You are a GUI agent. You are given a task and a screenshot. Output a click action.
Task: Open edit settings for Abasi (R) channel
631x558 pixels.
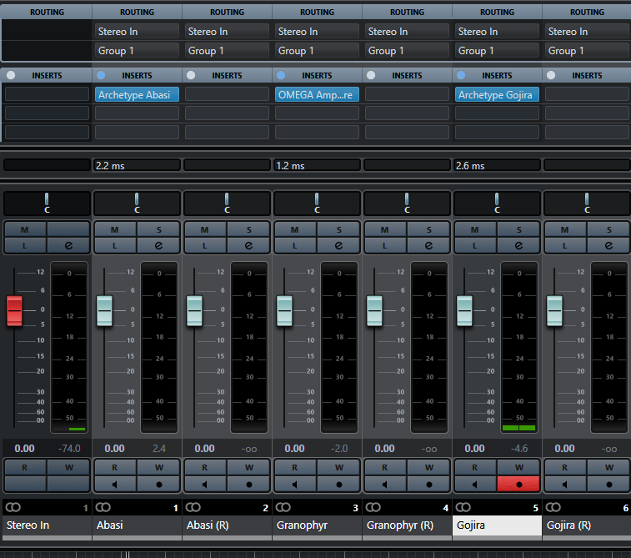pyautogui.click(x=248, y=245)
